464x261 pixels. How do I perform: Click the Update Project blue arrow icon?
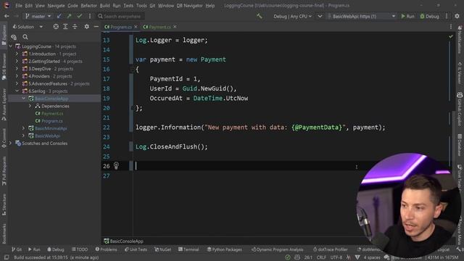tap(59, 16)
